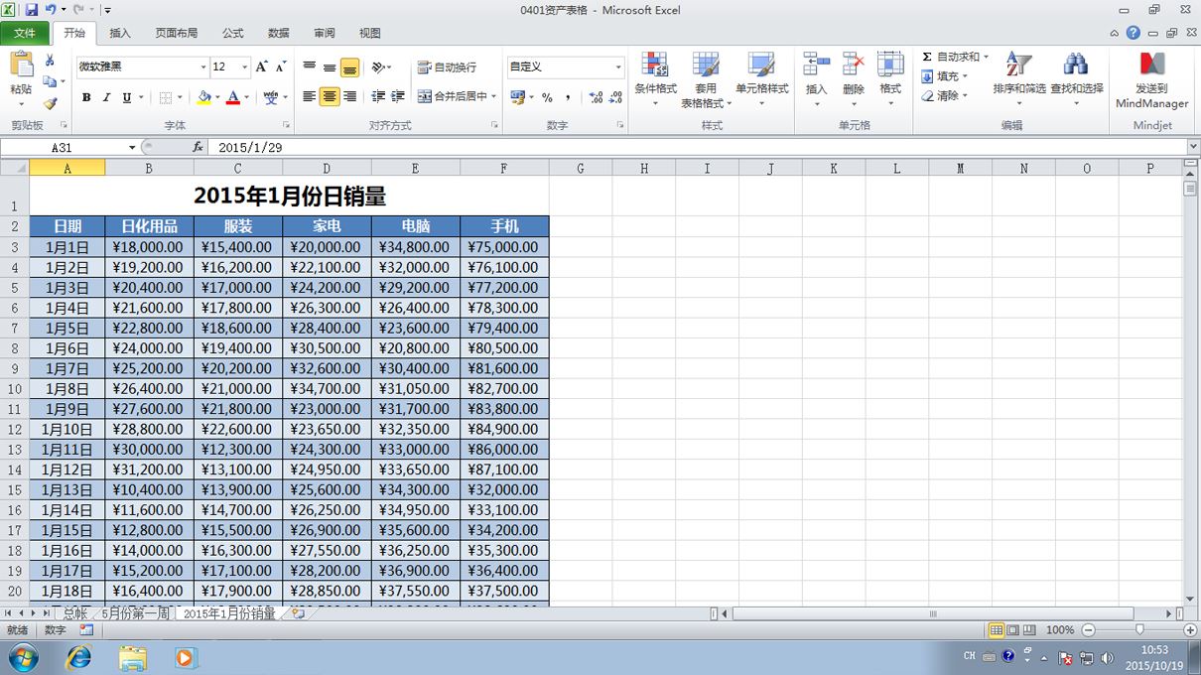Open the font size dropdown

click(x=244, y=67)
